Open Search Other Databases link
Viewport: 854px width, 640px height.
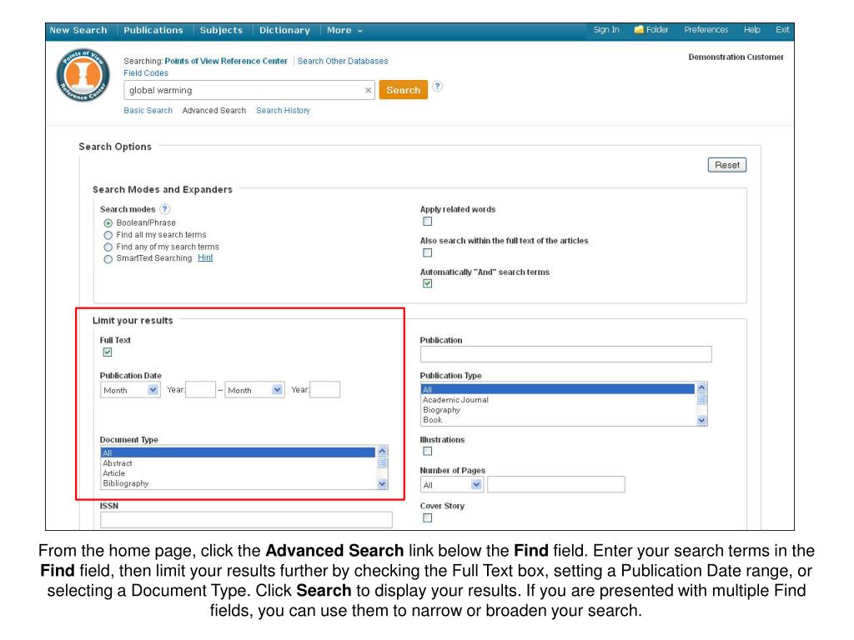click(343, 61)
